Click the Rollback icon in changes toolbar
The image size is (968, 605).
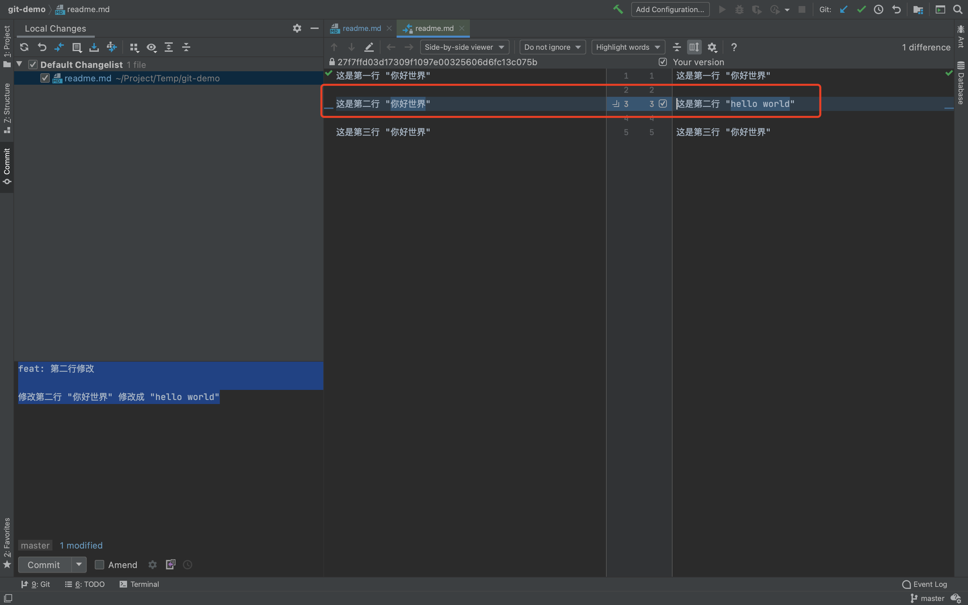[42, 47]
